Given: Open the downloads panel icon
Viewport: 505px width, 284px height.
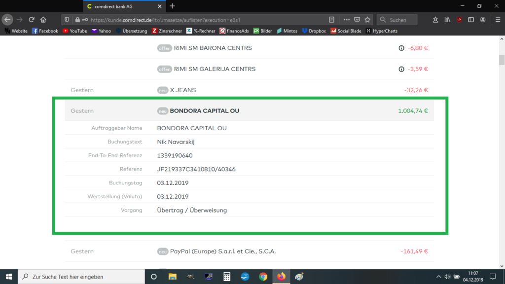Looking at the screenshot, I should [435, 20].
